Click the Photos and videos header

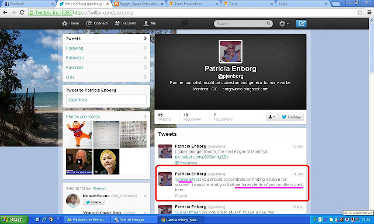83,117
